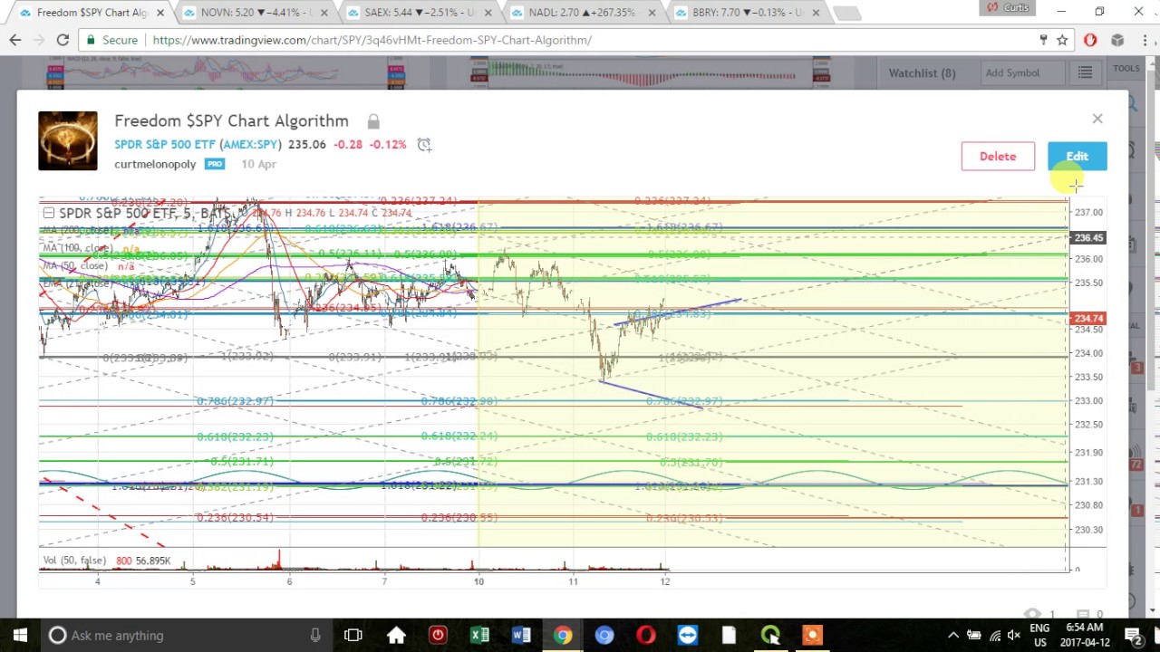Click the MA (100, close) indicator label
This screenshot has width=1160, height=652.
coord(78,248)
